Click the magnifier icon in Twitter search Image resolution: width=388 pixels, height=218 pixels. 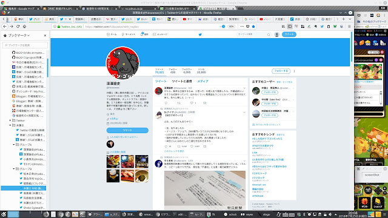tap(269, 35)
